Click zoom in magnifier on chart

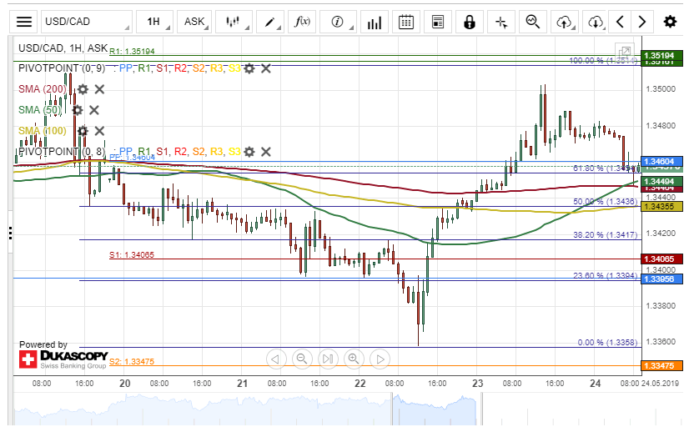coord(354,359)
